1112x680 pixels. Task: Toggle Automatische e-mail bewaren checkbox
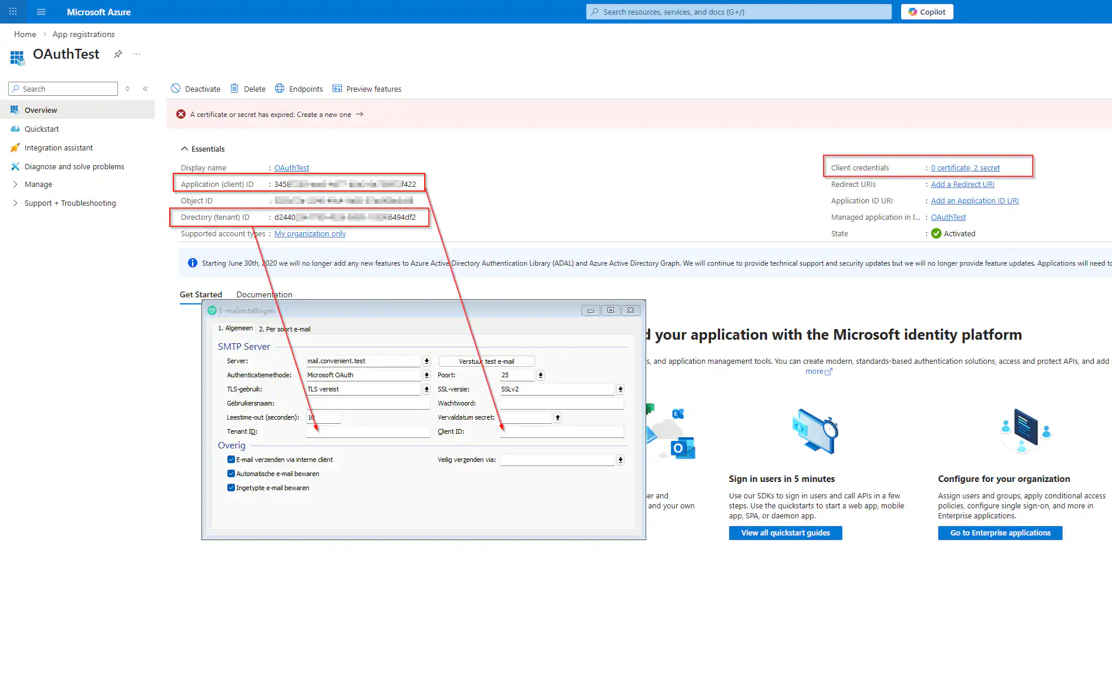(231, 474)
